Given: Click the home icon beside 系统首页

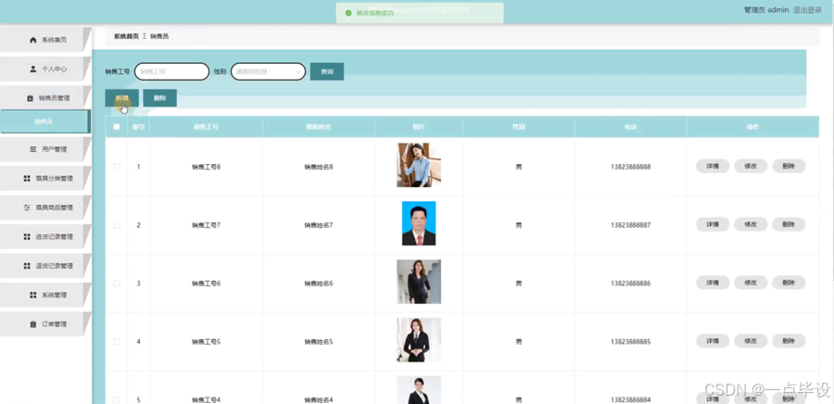Looking at the screenshot, I should pyautogui.click(x=33, y=40).
